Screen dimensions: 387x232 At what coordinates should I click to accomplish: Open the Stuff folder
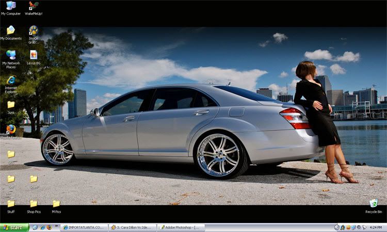(11, 204)
